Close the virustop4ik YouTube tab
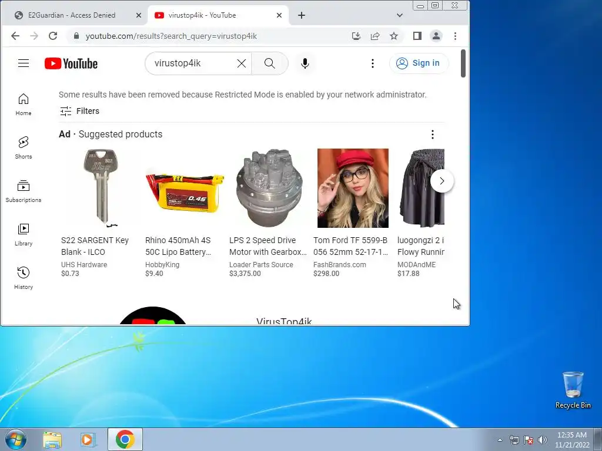The height and width of the screenshot is (451, 602). pos(279,15)
